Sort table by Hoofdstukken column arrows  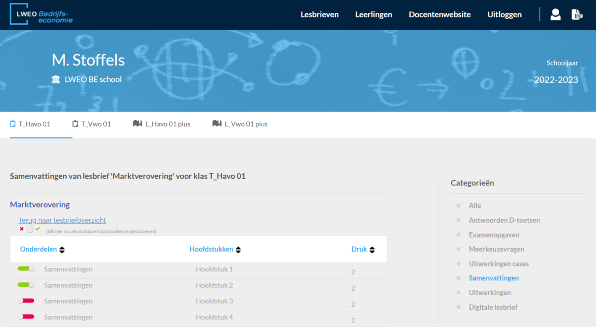coord(238,250)
